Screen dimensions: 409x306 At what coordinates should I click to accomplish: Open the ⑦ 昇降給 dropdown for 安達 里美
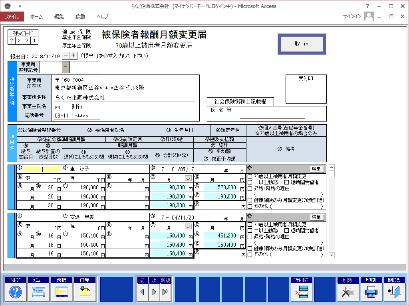pyautogui.click(x=188, y=227)
